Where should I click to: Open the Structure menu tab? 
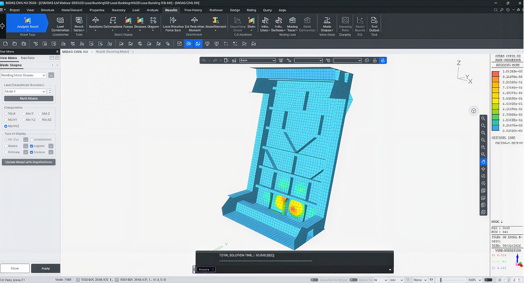click(48, 10)
